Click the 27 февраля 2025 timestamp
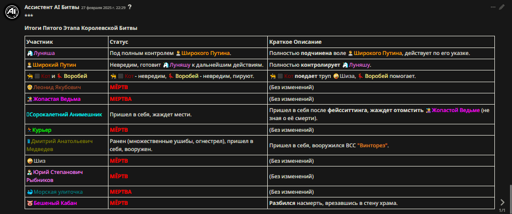 (x=103, y=7)
